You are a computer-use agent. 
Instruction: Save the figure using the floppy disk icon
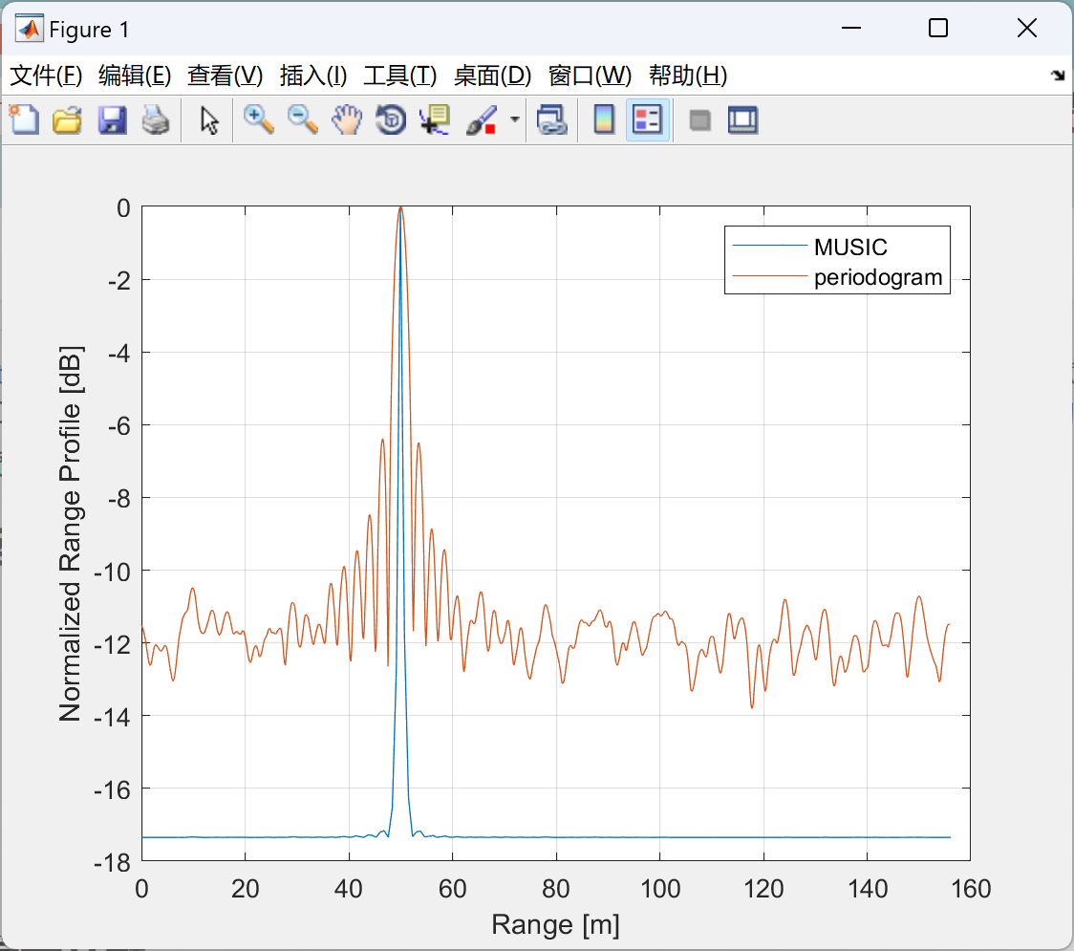click(x=112, y=119)
